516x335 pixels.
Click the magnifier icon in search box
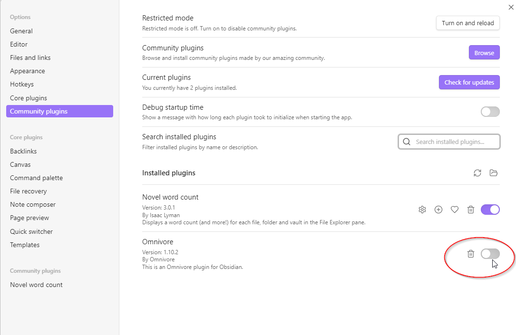point(407,142)
